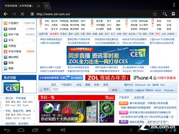This screenshot has height=134, width=179.
Task: Lower volume with the volume down icon
Action: (x=49, y=130)
